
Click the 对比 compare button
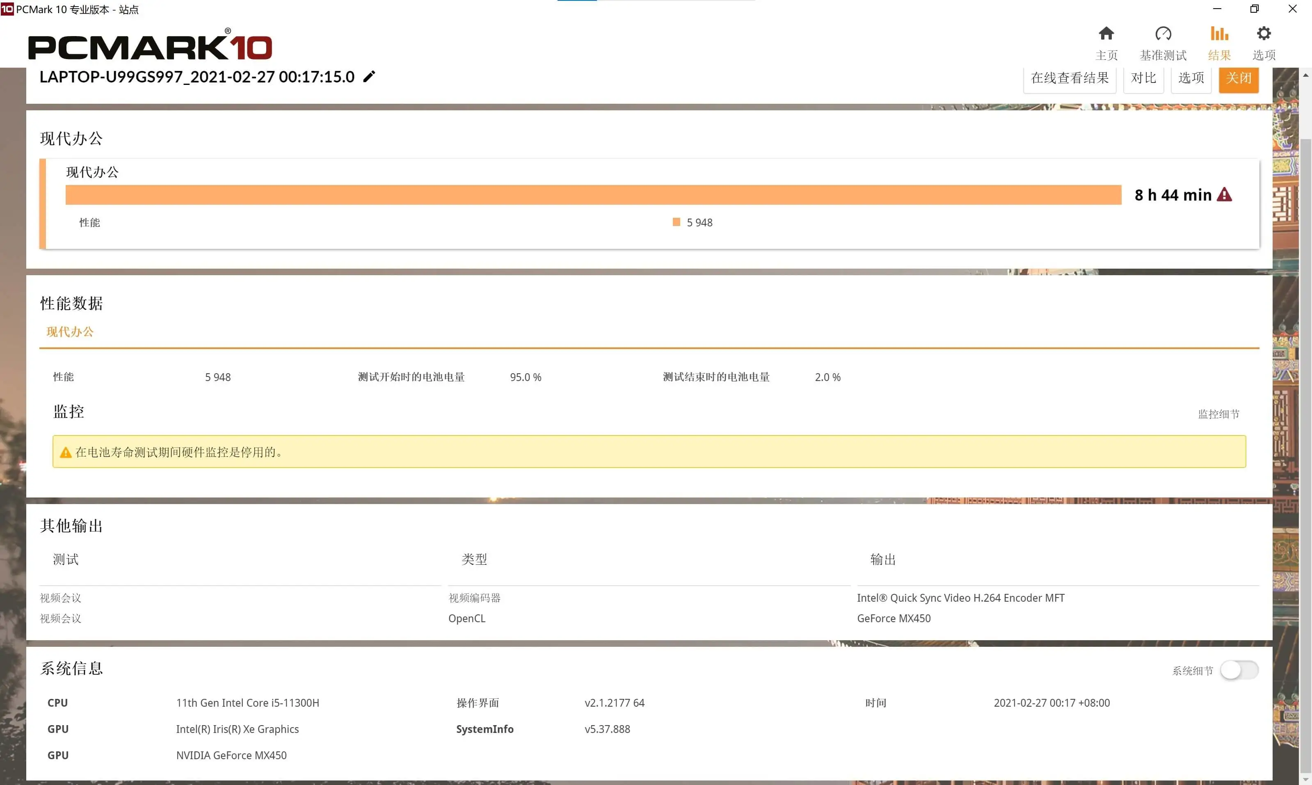click(1143, 78)
